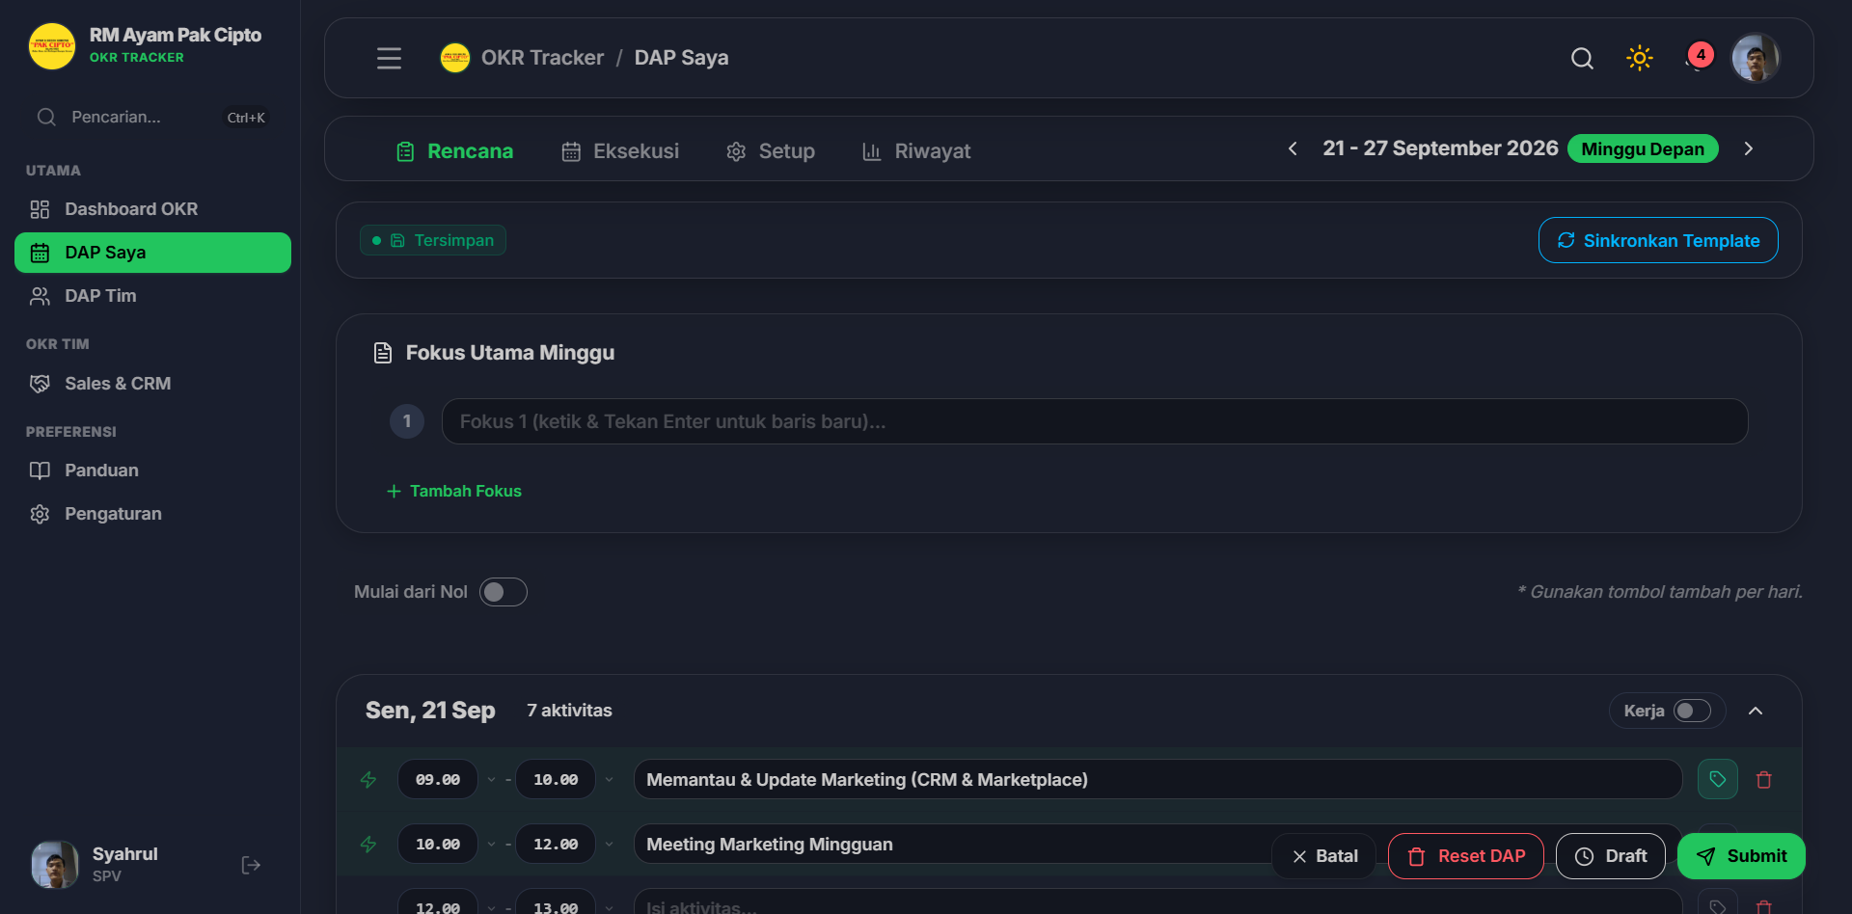Go to the next week arrow
Viewport: 1852px width, 914px height.
(1748, 148)
